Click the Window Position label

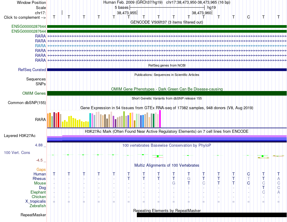[31, 2]
